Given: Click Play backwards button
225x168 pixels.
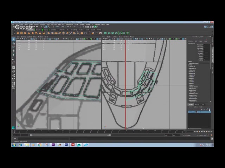Looking at the screenshot, I should coord(202,132).
